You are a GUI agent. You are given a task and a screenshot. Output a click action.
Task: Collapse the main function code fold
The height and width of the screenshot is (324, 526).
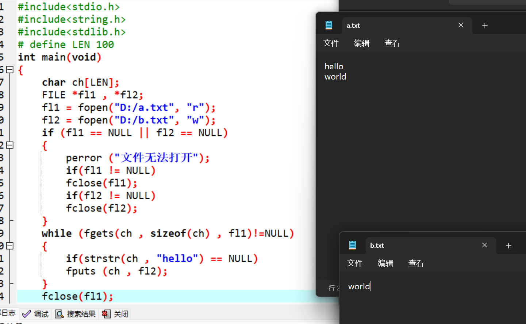[10, 70]
